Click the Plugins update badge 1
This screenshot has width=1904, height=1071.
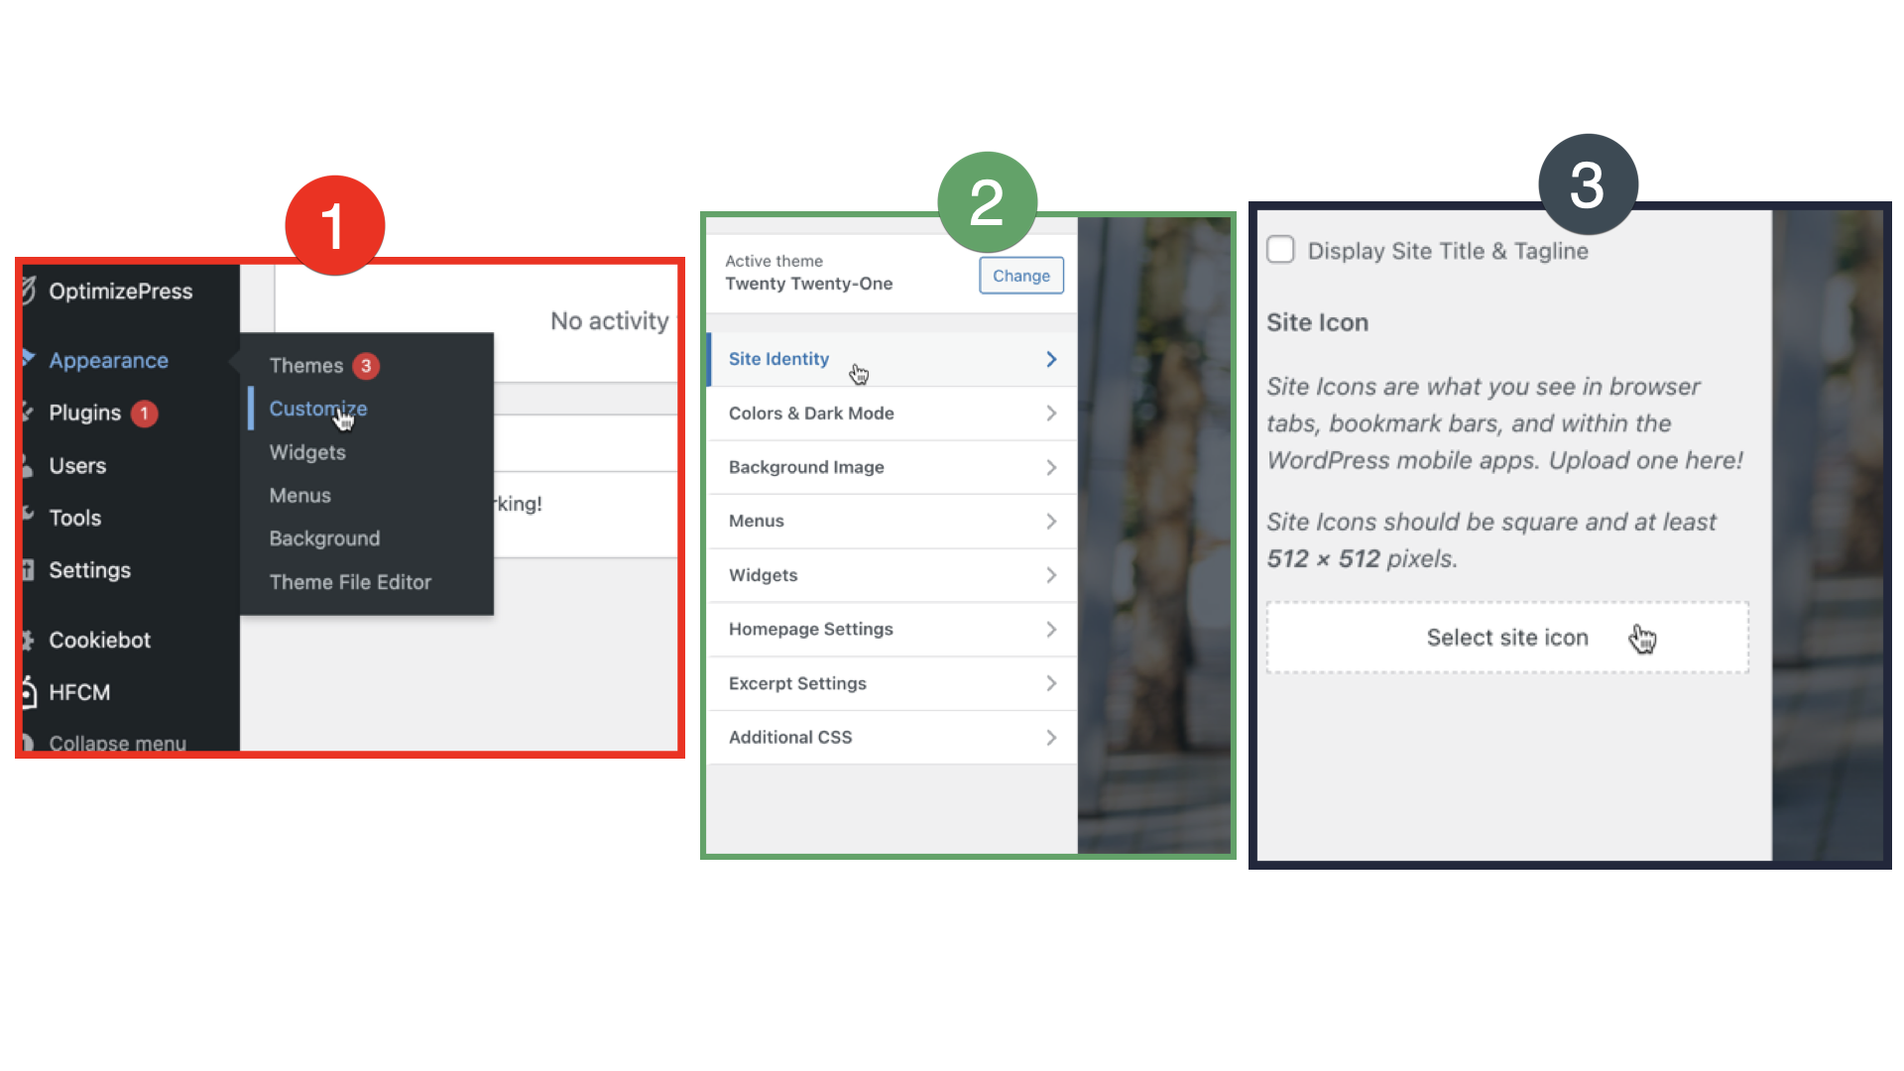144,413
